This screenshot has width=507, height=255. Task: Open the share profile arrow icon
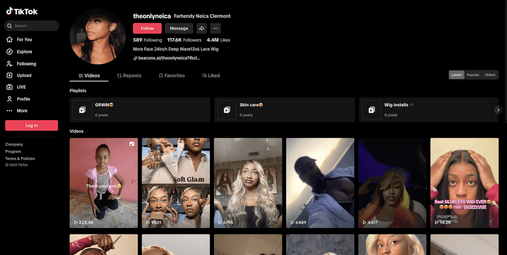pos(201,28)
